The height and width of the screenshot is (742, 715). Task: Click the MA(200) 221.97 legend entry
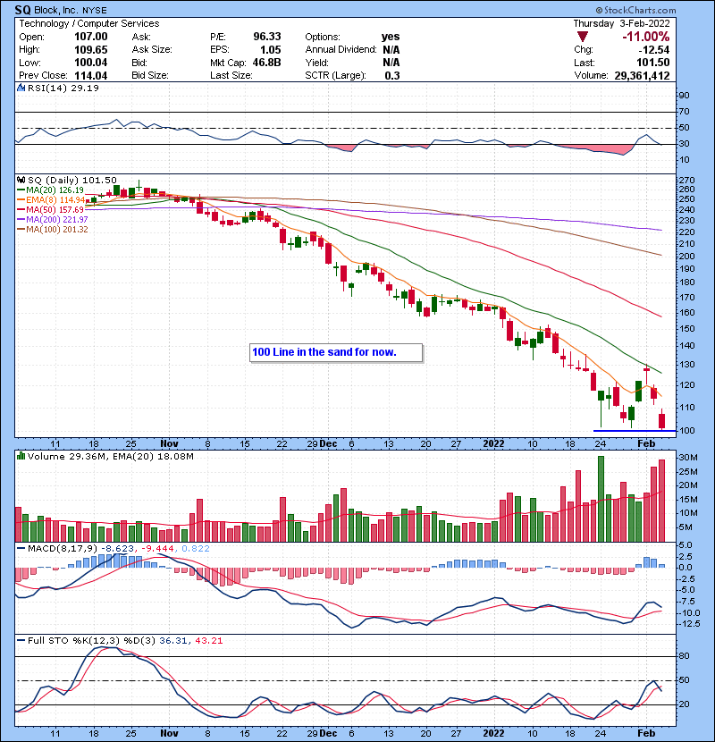[57, 220]
